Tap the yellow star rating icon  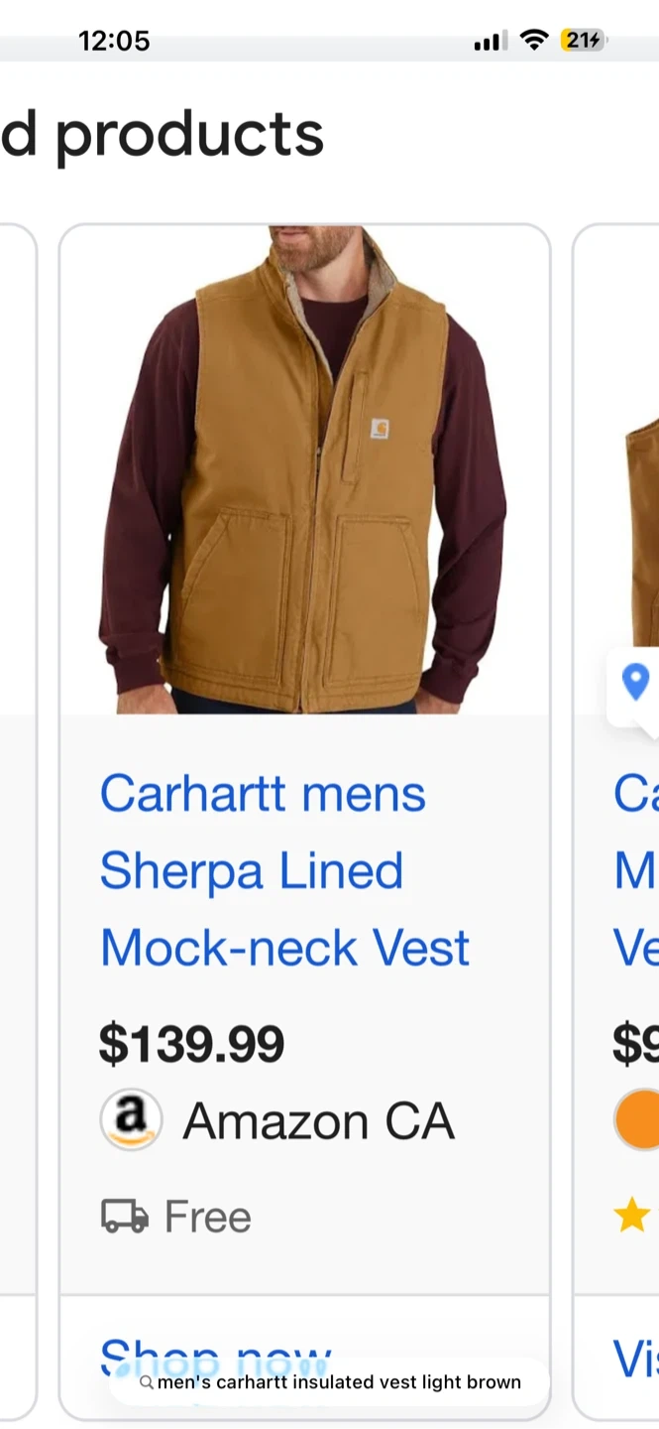(x=632, y=1215)
